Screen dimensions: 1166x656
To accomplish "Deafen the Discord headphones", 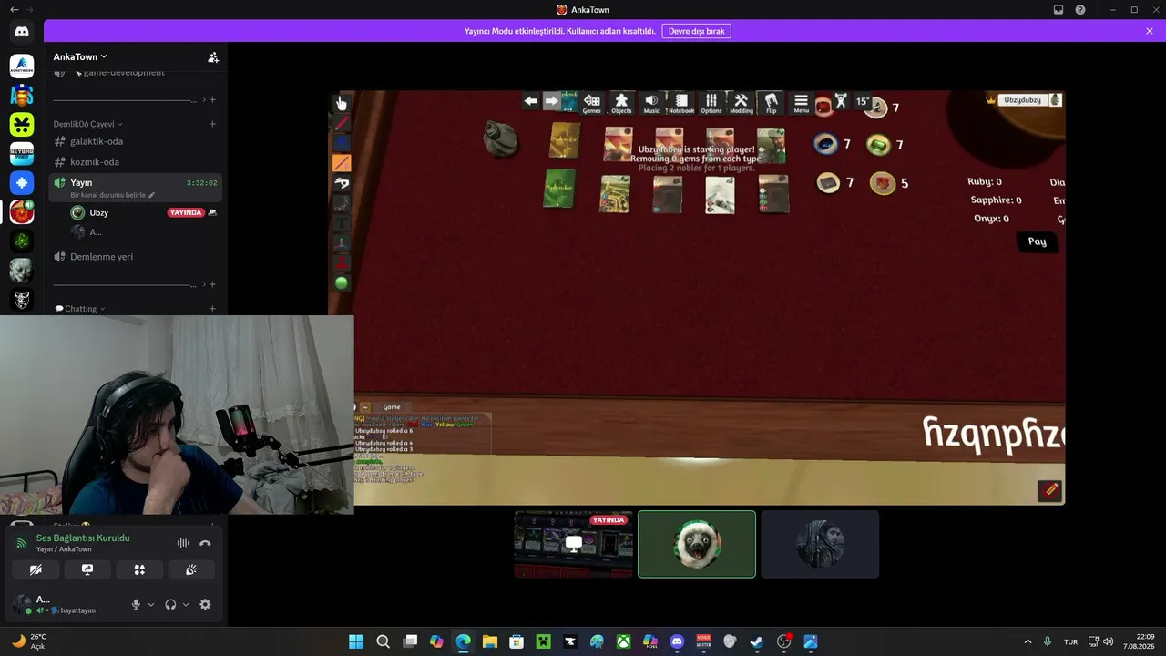I will tap(170, 604).
